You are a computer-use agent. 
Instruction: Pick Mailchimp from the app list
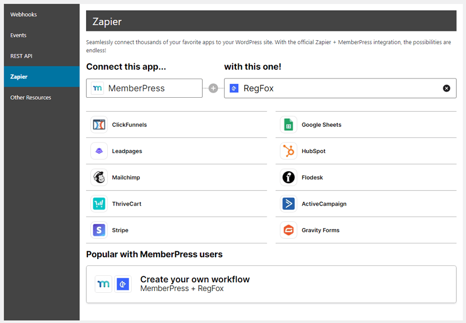[x=176, y=178]
